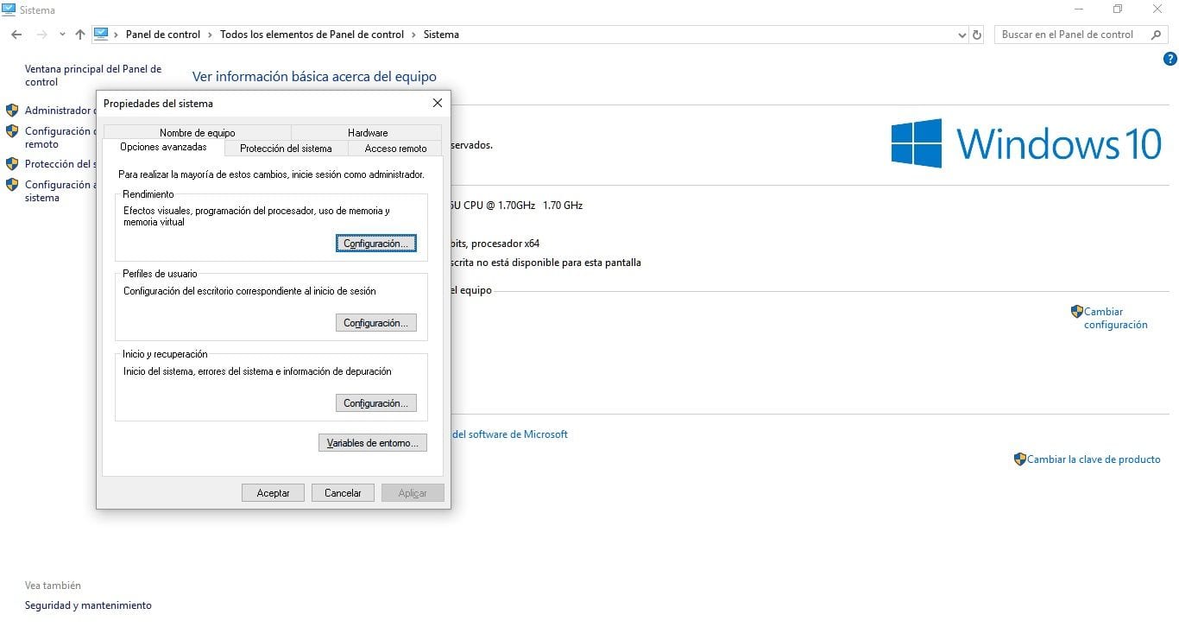1179x627 pixels.
Task: Click shield icon beside Configuración avanzada del sistema
Action: click(12, 185)
